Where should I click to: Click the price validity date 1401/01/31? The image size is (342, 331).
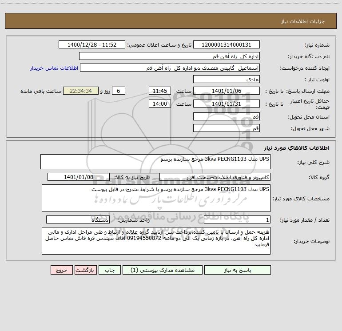227,104
